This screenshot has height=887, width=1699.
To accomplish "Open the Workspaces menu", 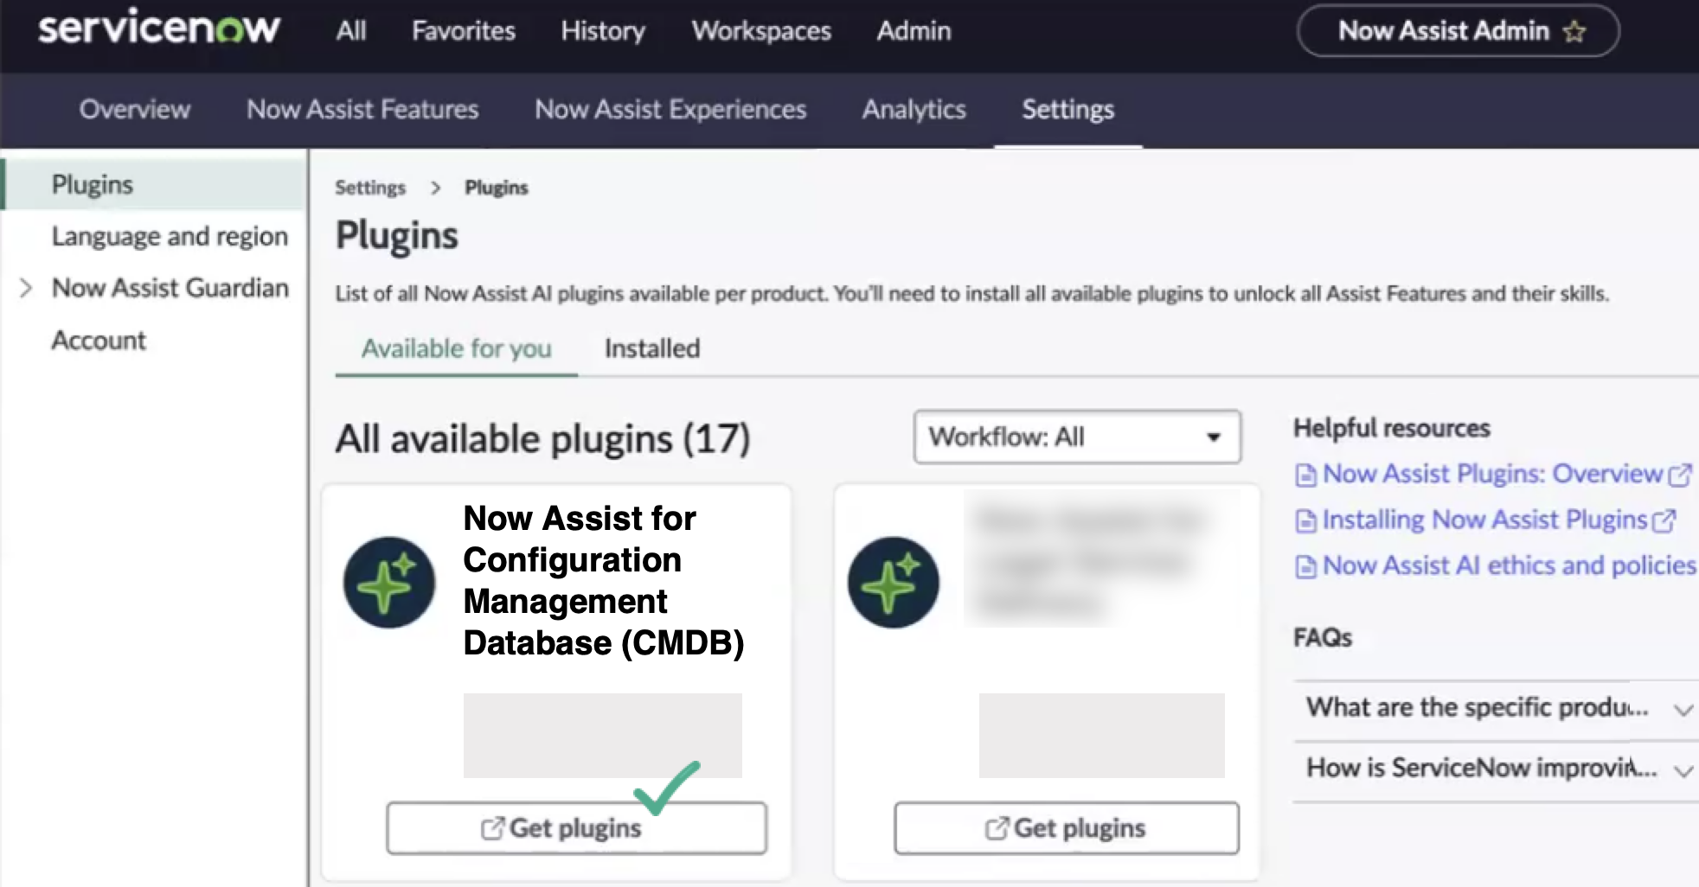I will tap(761, 31).
